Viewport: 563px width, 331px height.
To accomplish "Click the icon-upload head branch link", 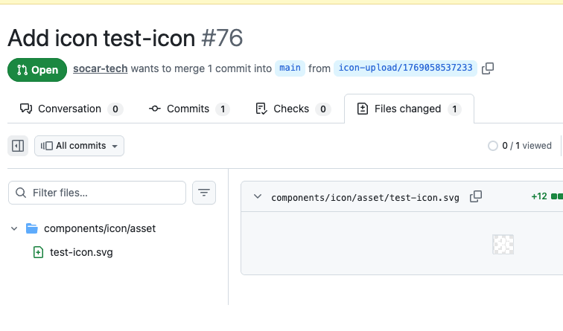I will pyautogui.click(x=405, y=68).
